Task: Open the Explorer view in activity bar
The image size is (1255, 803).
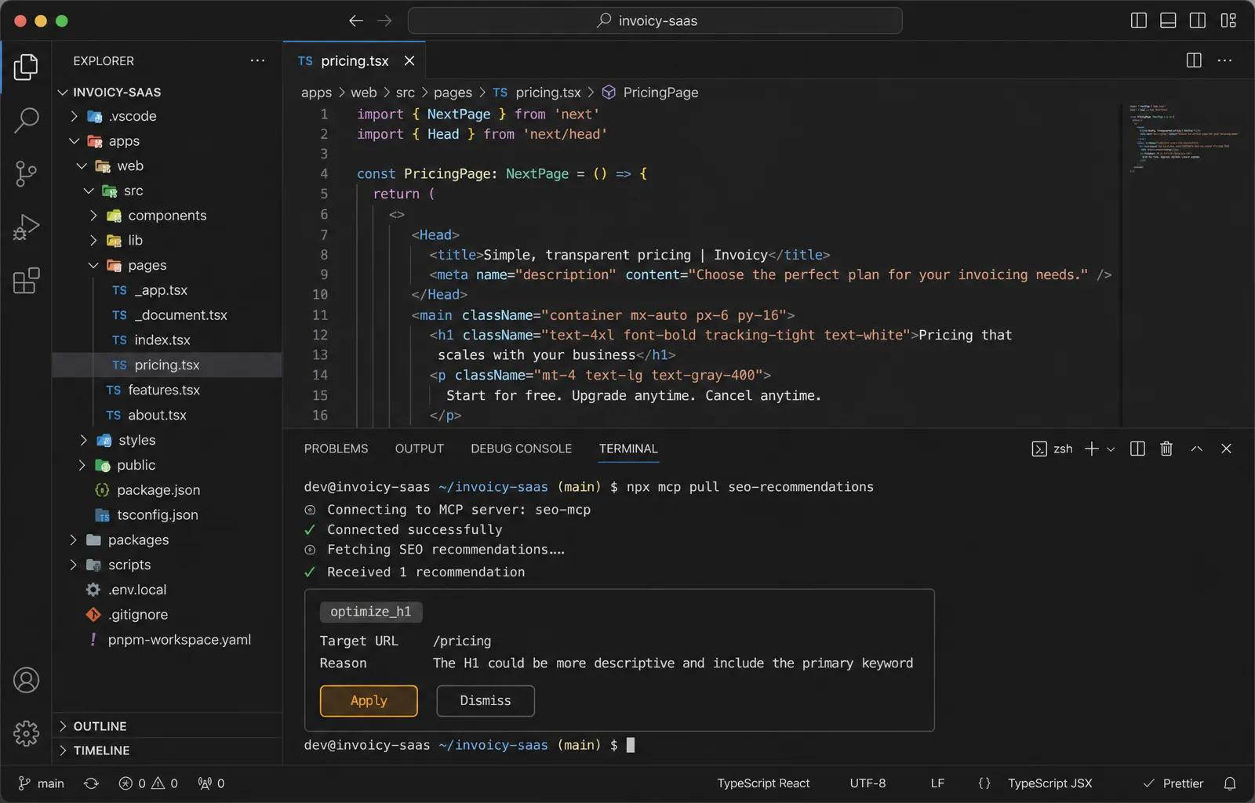Action: click(26, 67)
